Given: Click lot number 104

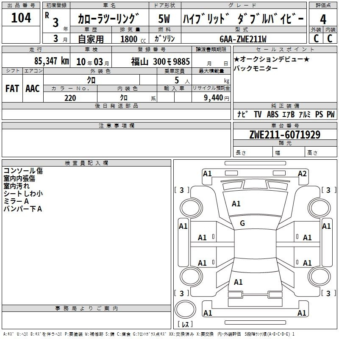Looking at the screenshot, I should [x=21, y=17].
